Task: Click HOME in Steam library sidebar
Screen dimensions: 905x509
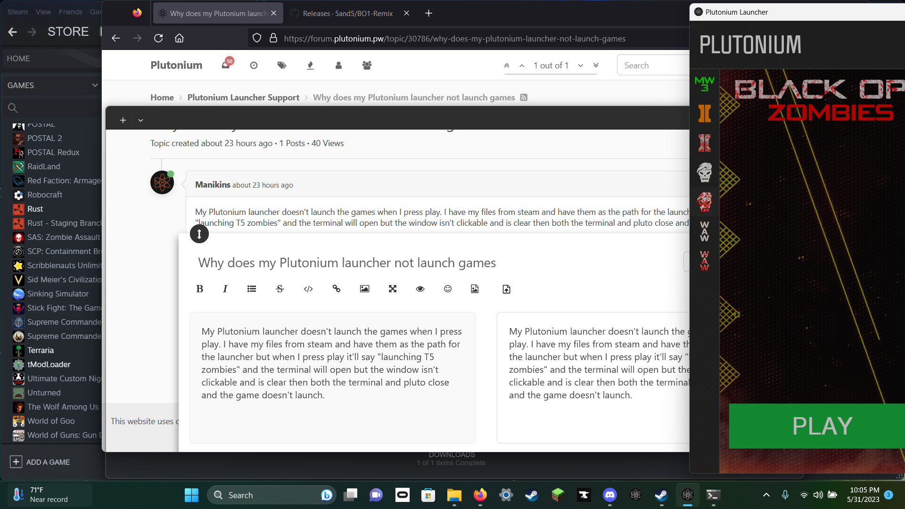Action: coord(18,58)
